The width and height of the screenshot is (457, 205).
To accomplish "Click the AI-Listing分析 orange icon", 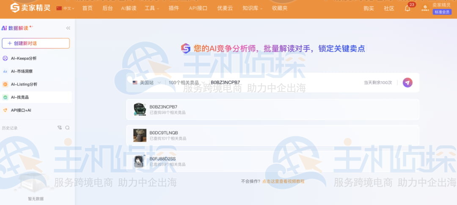I will (x=5, y=84).
